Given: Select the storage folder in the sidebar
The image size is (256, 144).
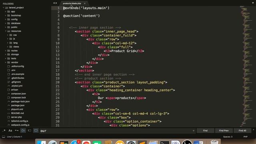Looking at the screenshot, I should click(x=15, y=54).
